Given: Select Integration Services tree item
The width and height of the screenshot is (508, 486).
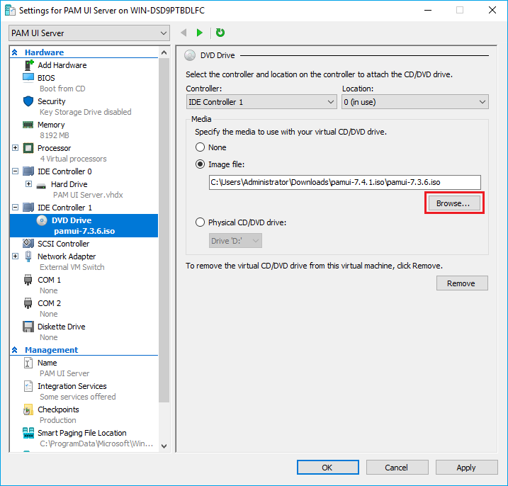Looking at the screenshot, I should tap(72, 386).
